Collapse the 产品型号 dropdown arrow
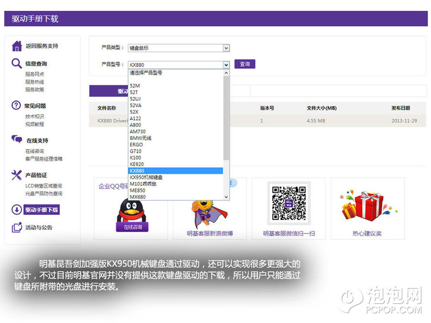The image size is (431, 323). (x=226, y=65)
